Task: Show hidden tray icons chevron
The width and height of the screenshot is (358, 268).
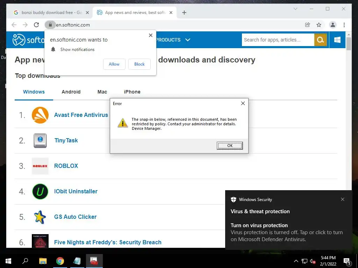Action: point(296,261)
